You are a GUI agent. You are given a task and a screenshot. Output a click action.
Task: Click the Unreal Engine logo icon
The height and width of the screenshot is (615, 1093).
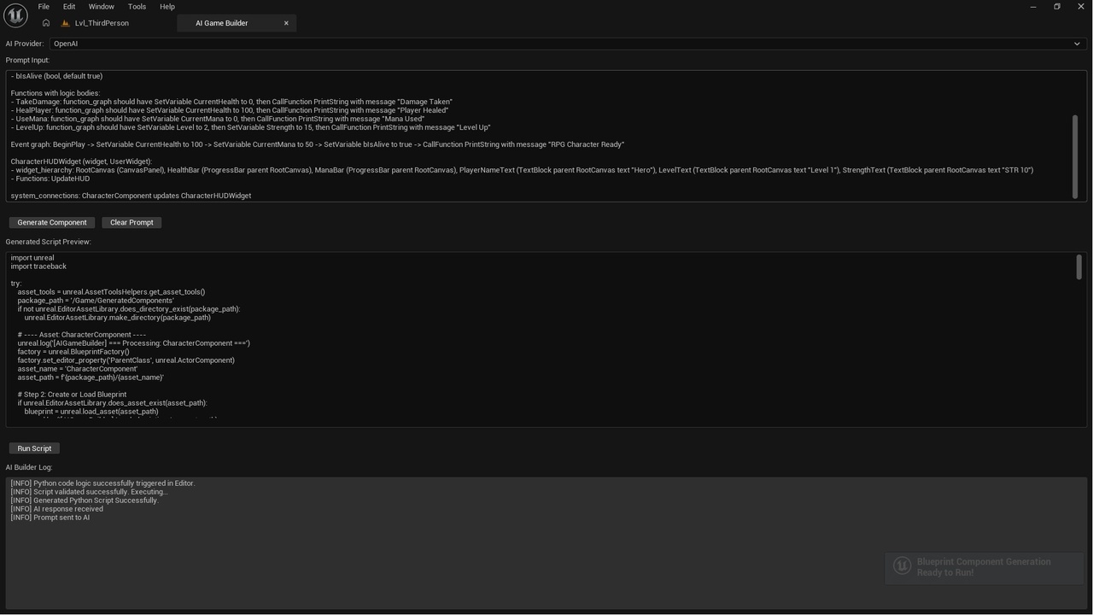(x=15, y=15)
